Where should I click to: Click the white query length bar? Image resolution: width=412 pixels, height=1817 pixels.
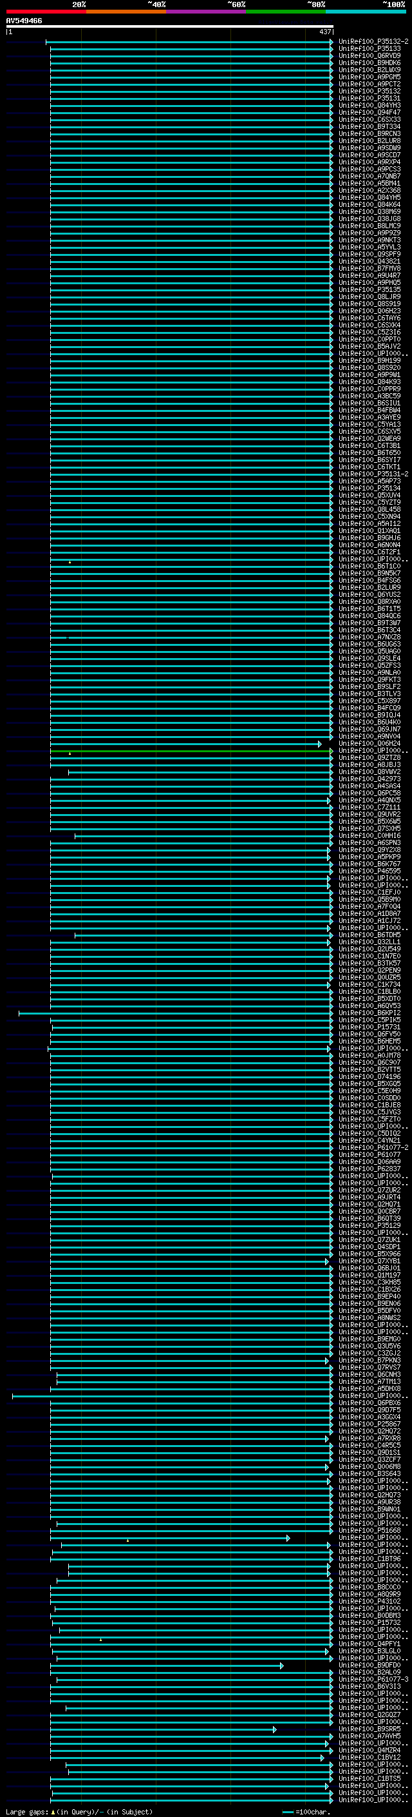[170, 27]
